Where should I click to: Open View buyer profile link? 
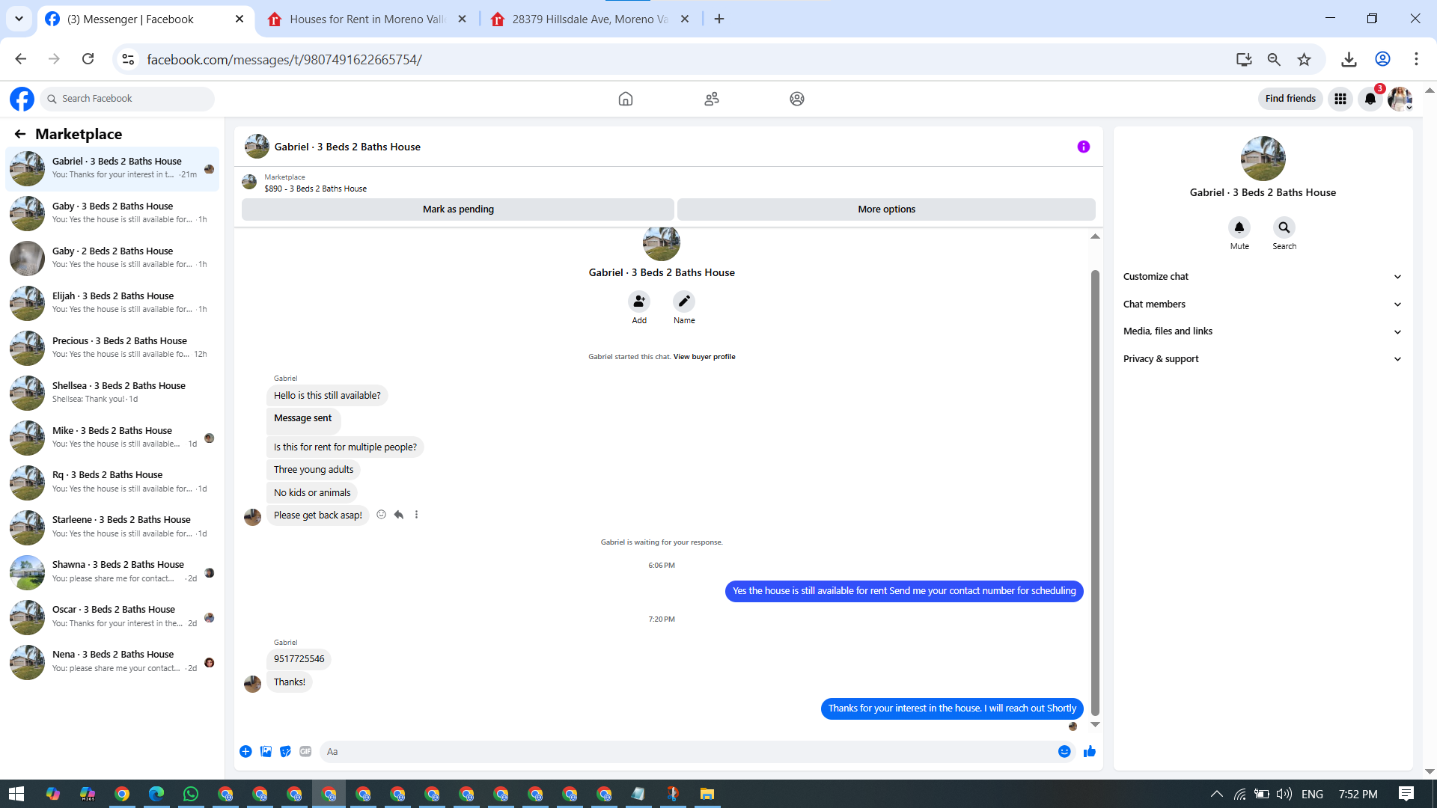pos(704,357)
